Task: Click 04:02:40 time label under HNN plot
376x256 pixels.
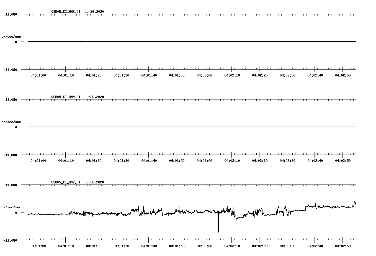Action: tap(315, 161)
